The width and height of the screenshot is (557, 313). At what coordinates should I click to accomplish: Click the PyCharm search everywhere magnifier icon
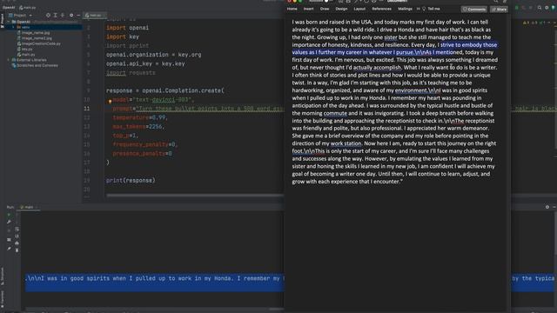click(x=540, y=8)
